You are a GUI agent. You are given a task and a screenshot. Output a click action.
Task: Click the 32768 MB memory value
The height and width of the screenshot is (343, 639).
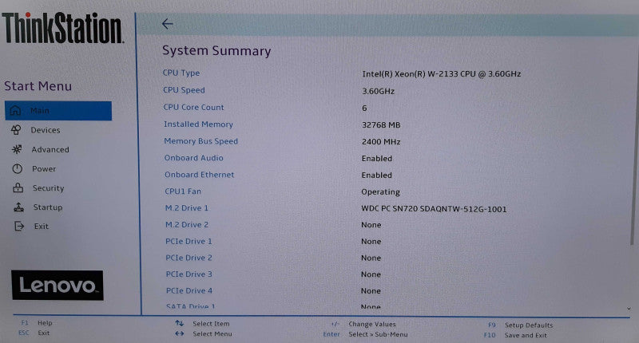tap(381, 125)
